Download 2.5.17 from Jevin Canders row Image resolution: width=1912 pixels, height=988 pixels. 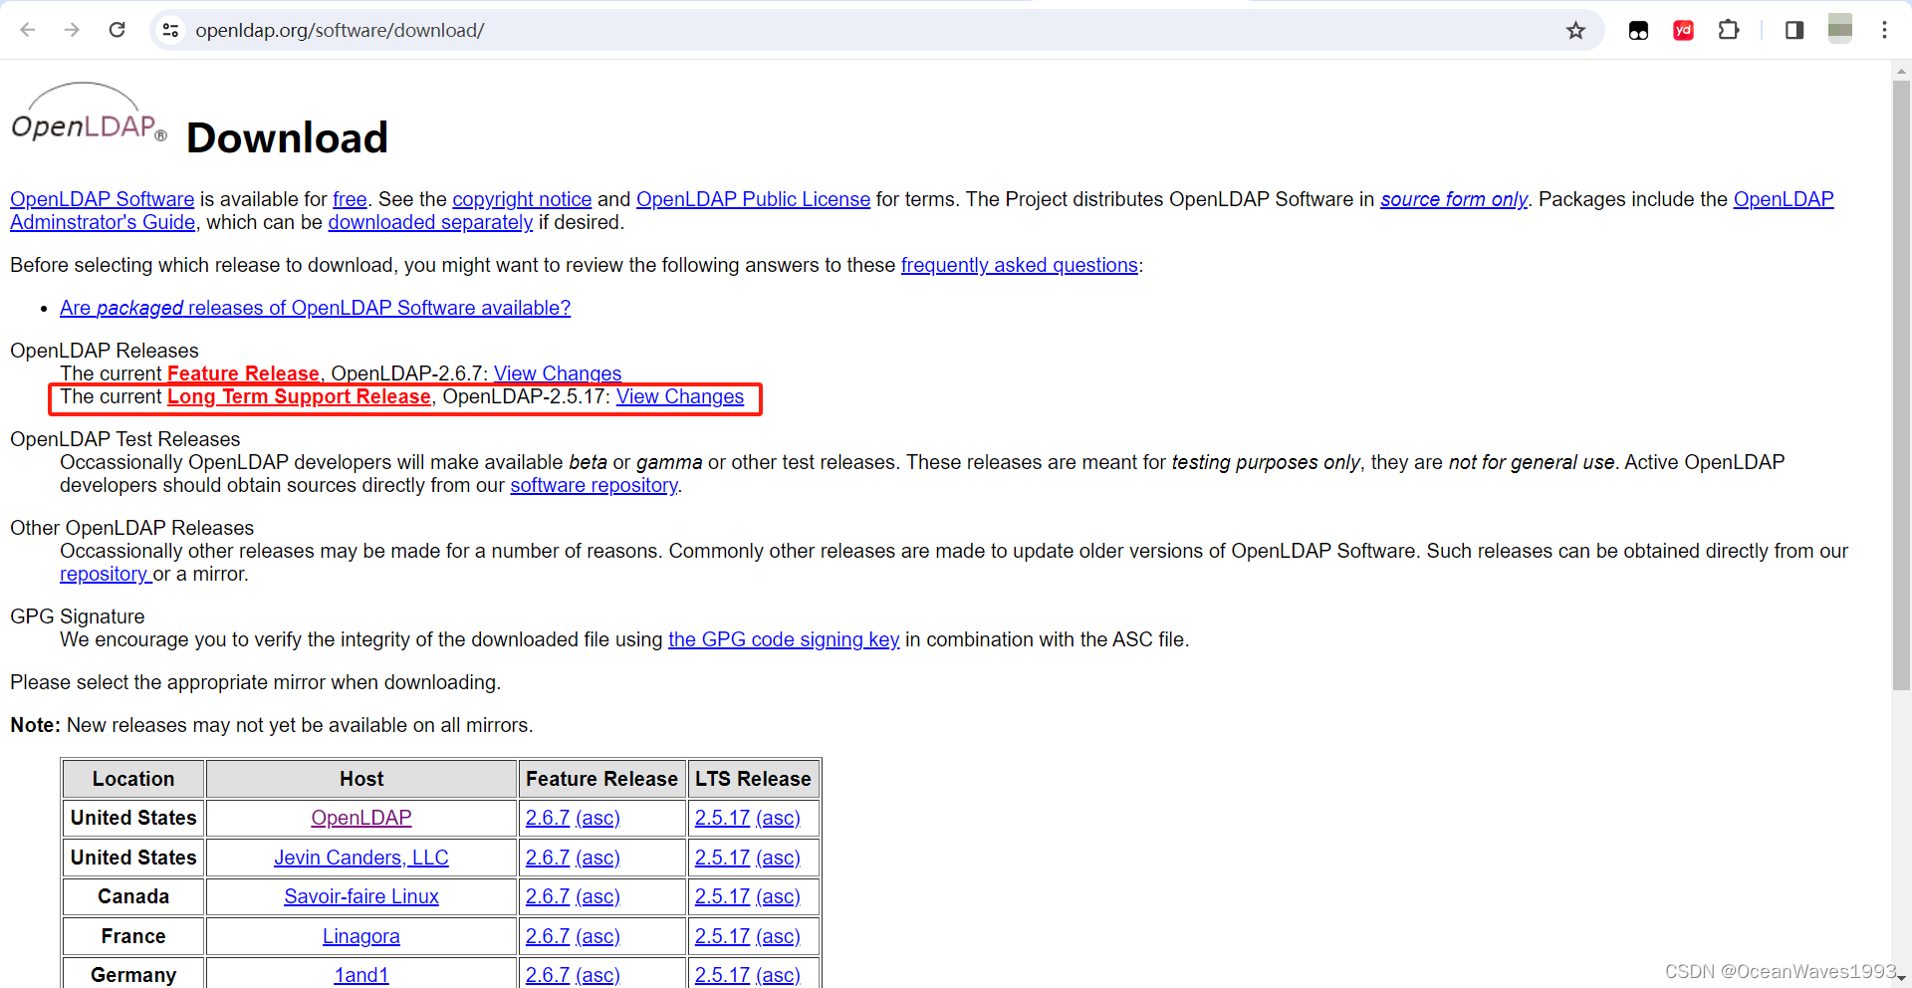point(722,858)
